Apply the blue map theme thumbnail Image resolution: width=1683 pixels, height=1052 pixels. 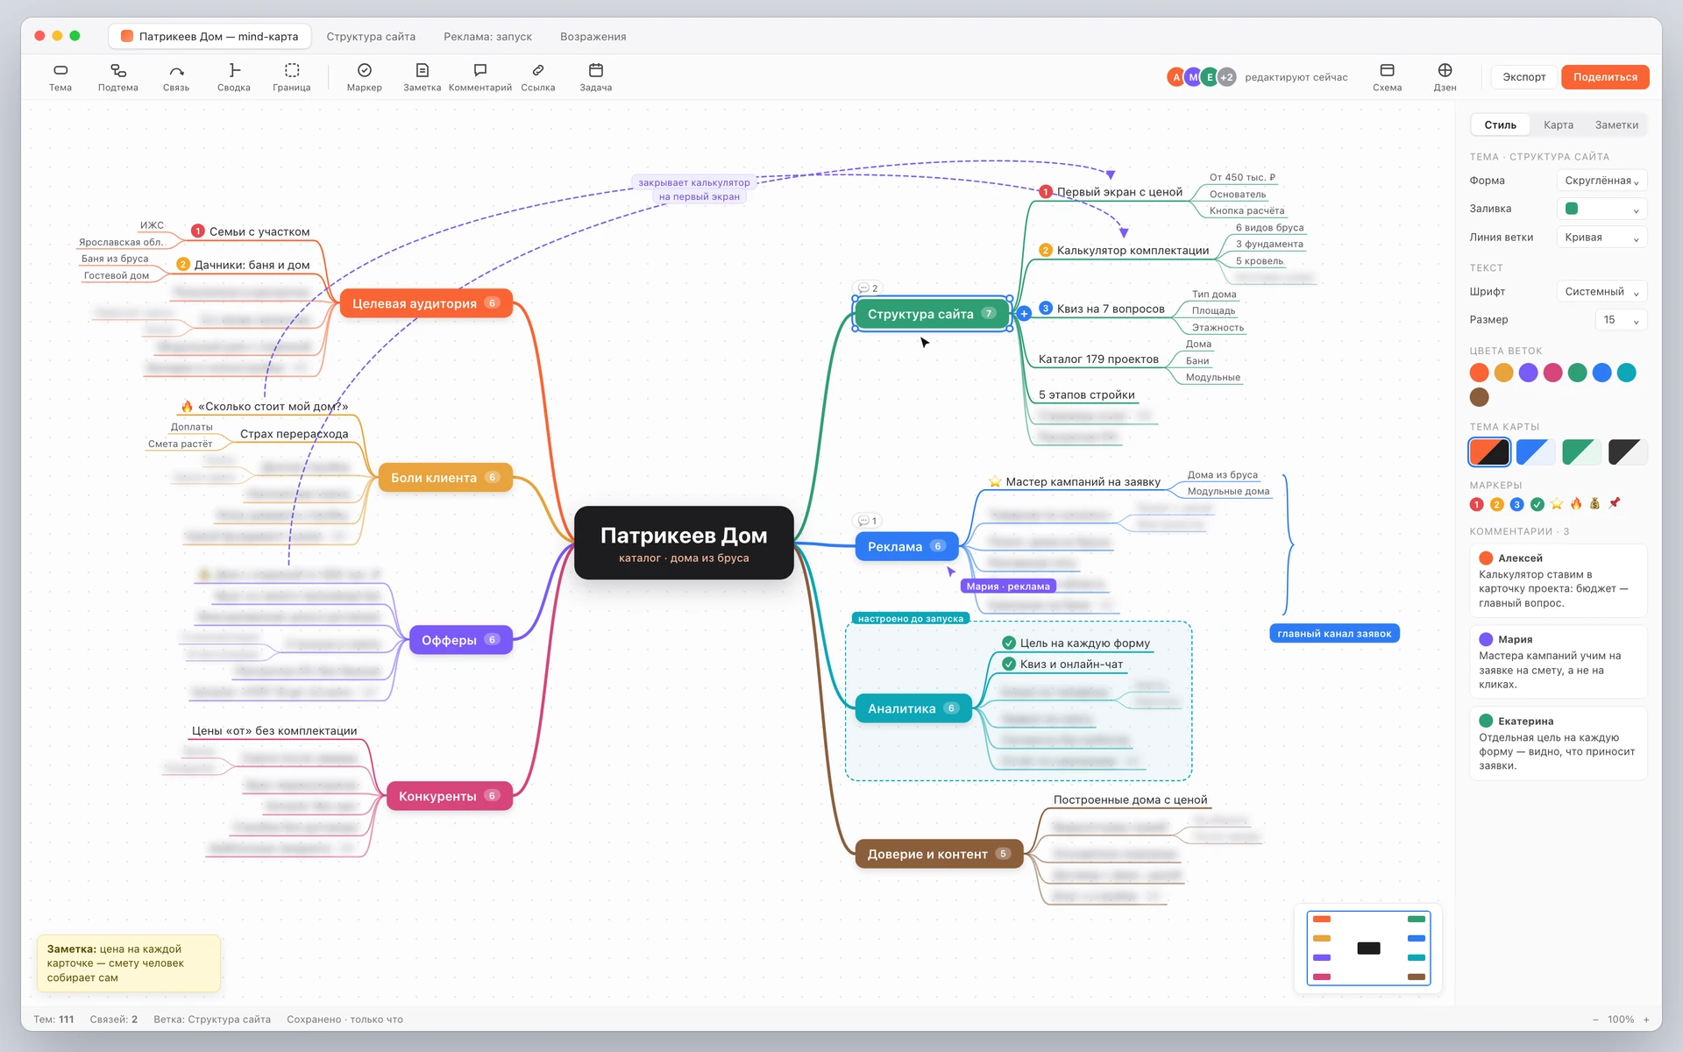point(1536,452)
